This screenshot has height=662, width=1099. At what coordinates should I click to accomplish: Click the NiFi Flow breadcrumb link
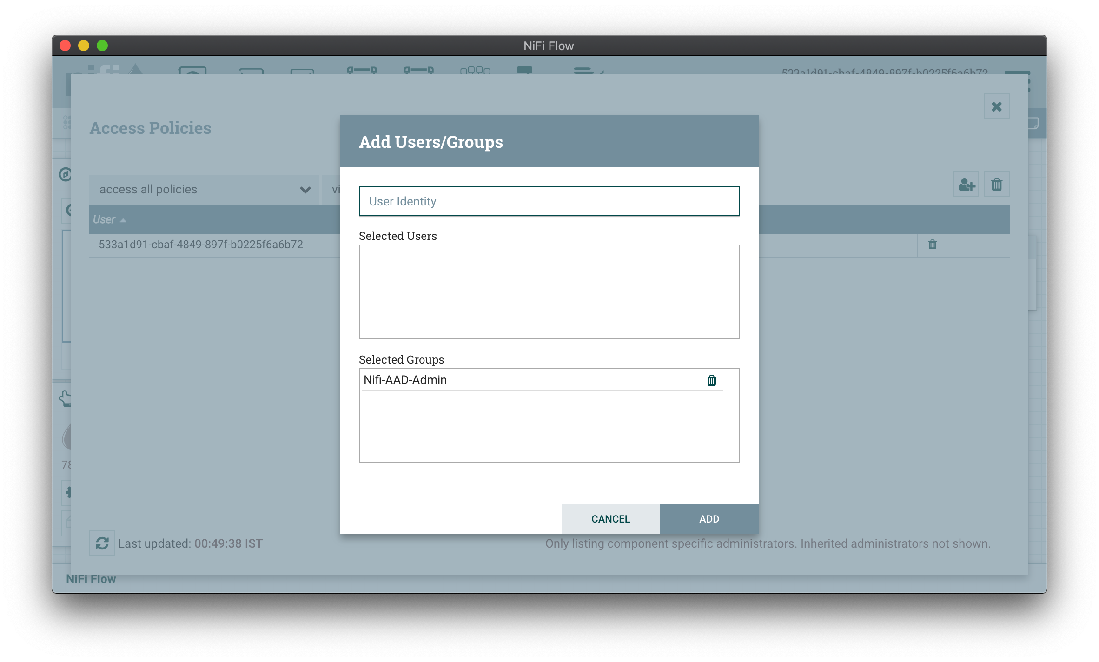point(91,579)
